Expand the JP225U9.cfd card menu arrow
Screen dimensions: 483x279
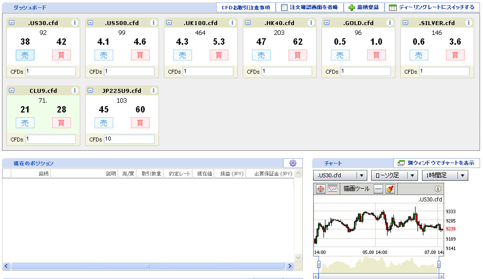pos(90,90)
